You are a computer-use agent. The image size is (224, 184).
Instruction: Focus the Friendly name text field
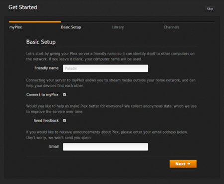[106, 68]
